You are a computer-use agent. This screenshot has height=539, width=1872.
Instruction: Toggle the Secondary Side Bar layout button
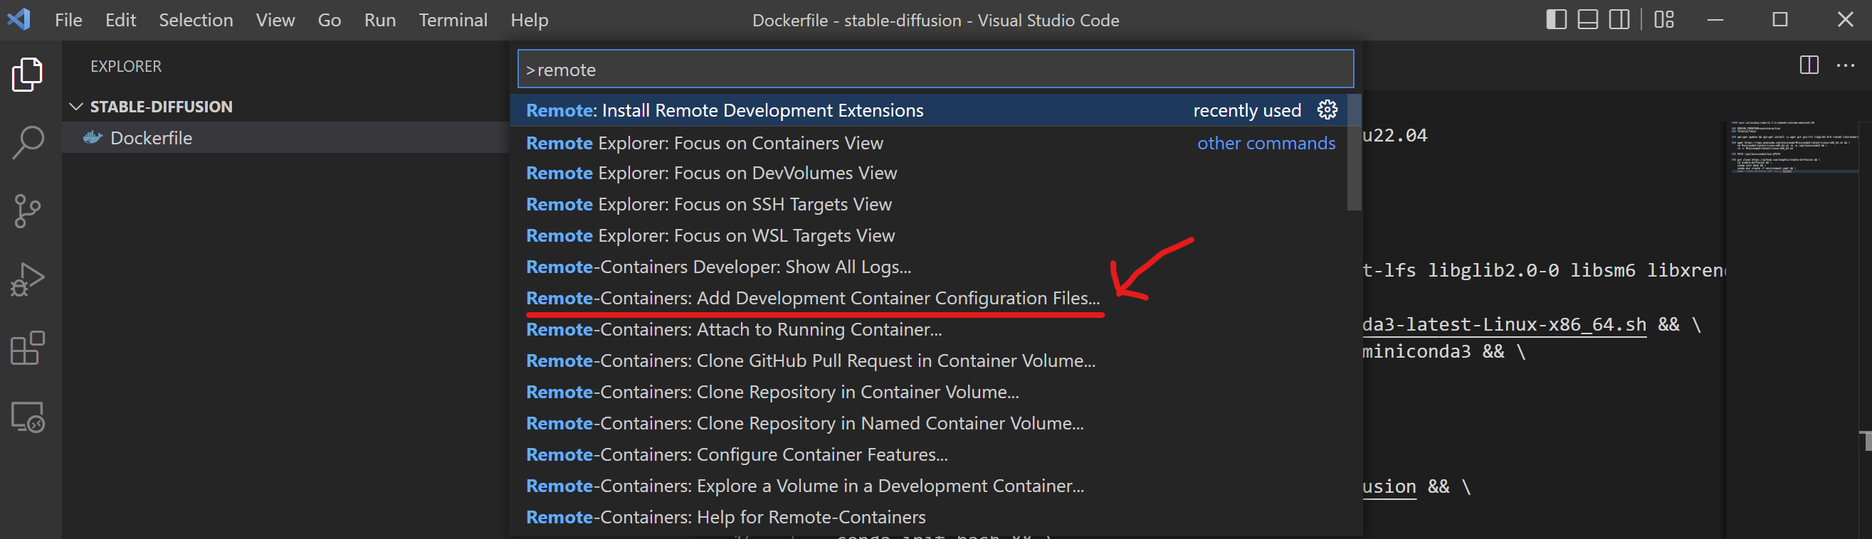1619,20
